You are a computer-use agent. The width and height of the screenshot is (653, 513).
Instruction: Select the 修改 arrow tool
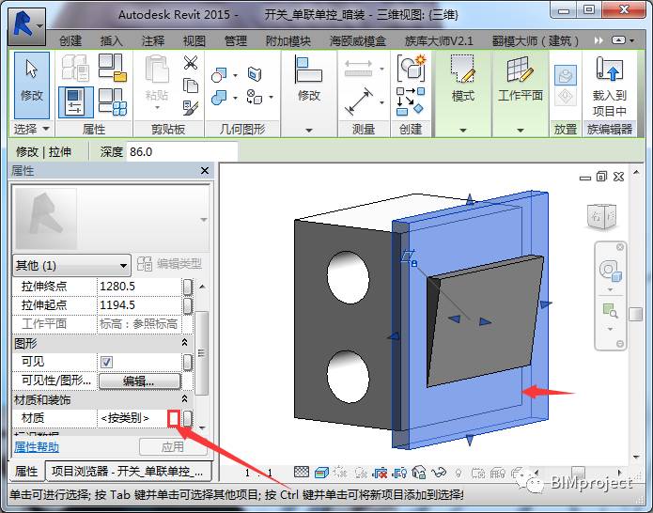click(x=32, y=85)
